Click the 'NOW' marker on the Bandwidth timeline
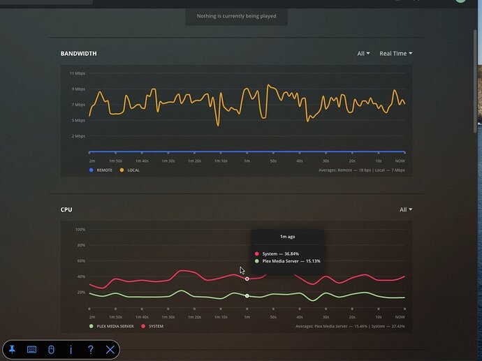482x361 pixels. coord(400,161)
